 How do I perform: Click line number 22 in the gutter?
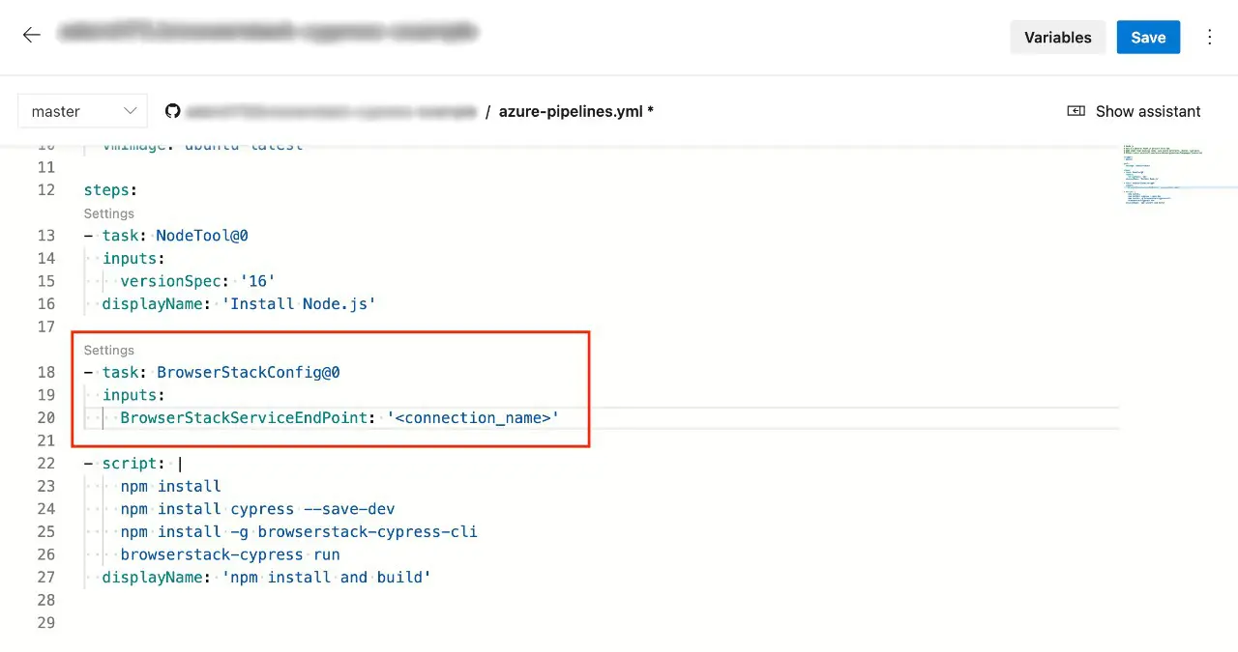[45, 463]
